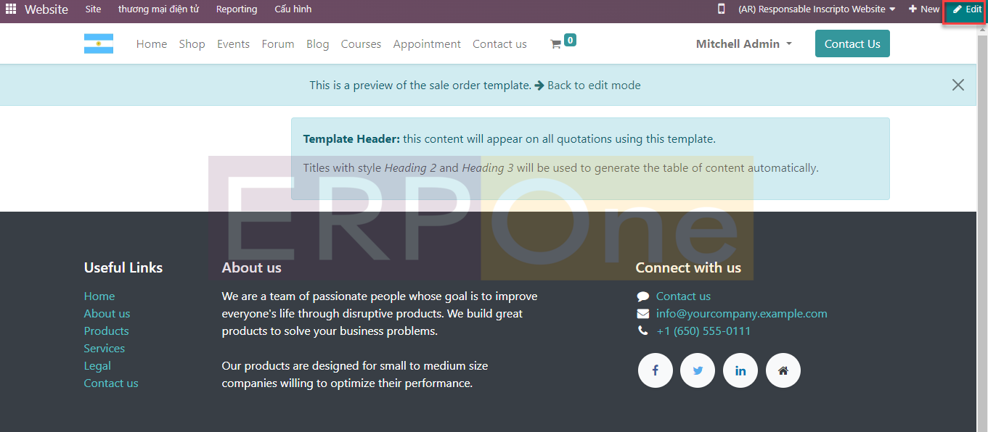Dismiss the preview banner with X
This screenshot has width=988, height=432.
click(x=958, y=85)
